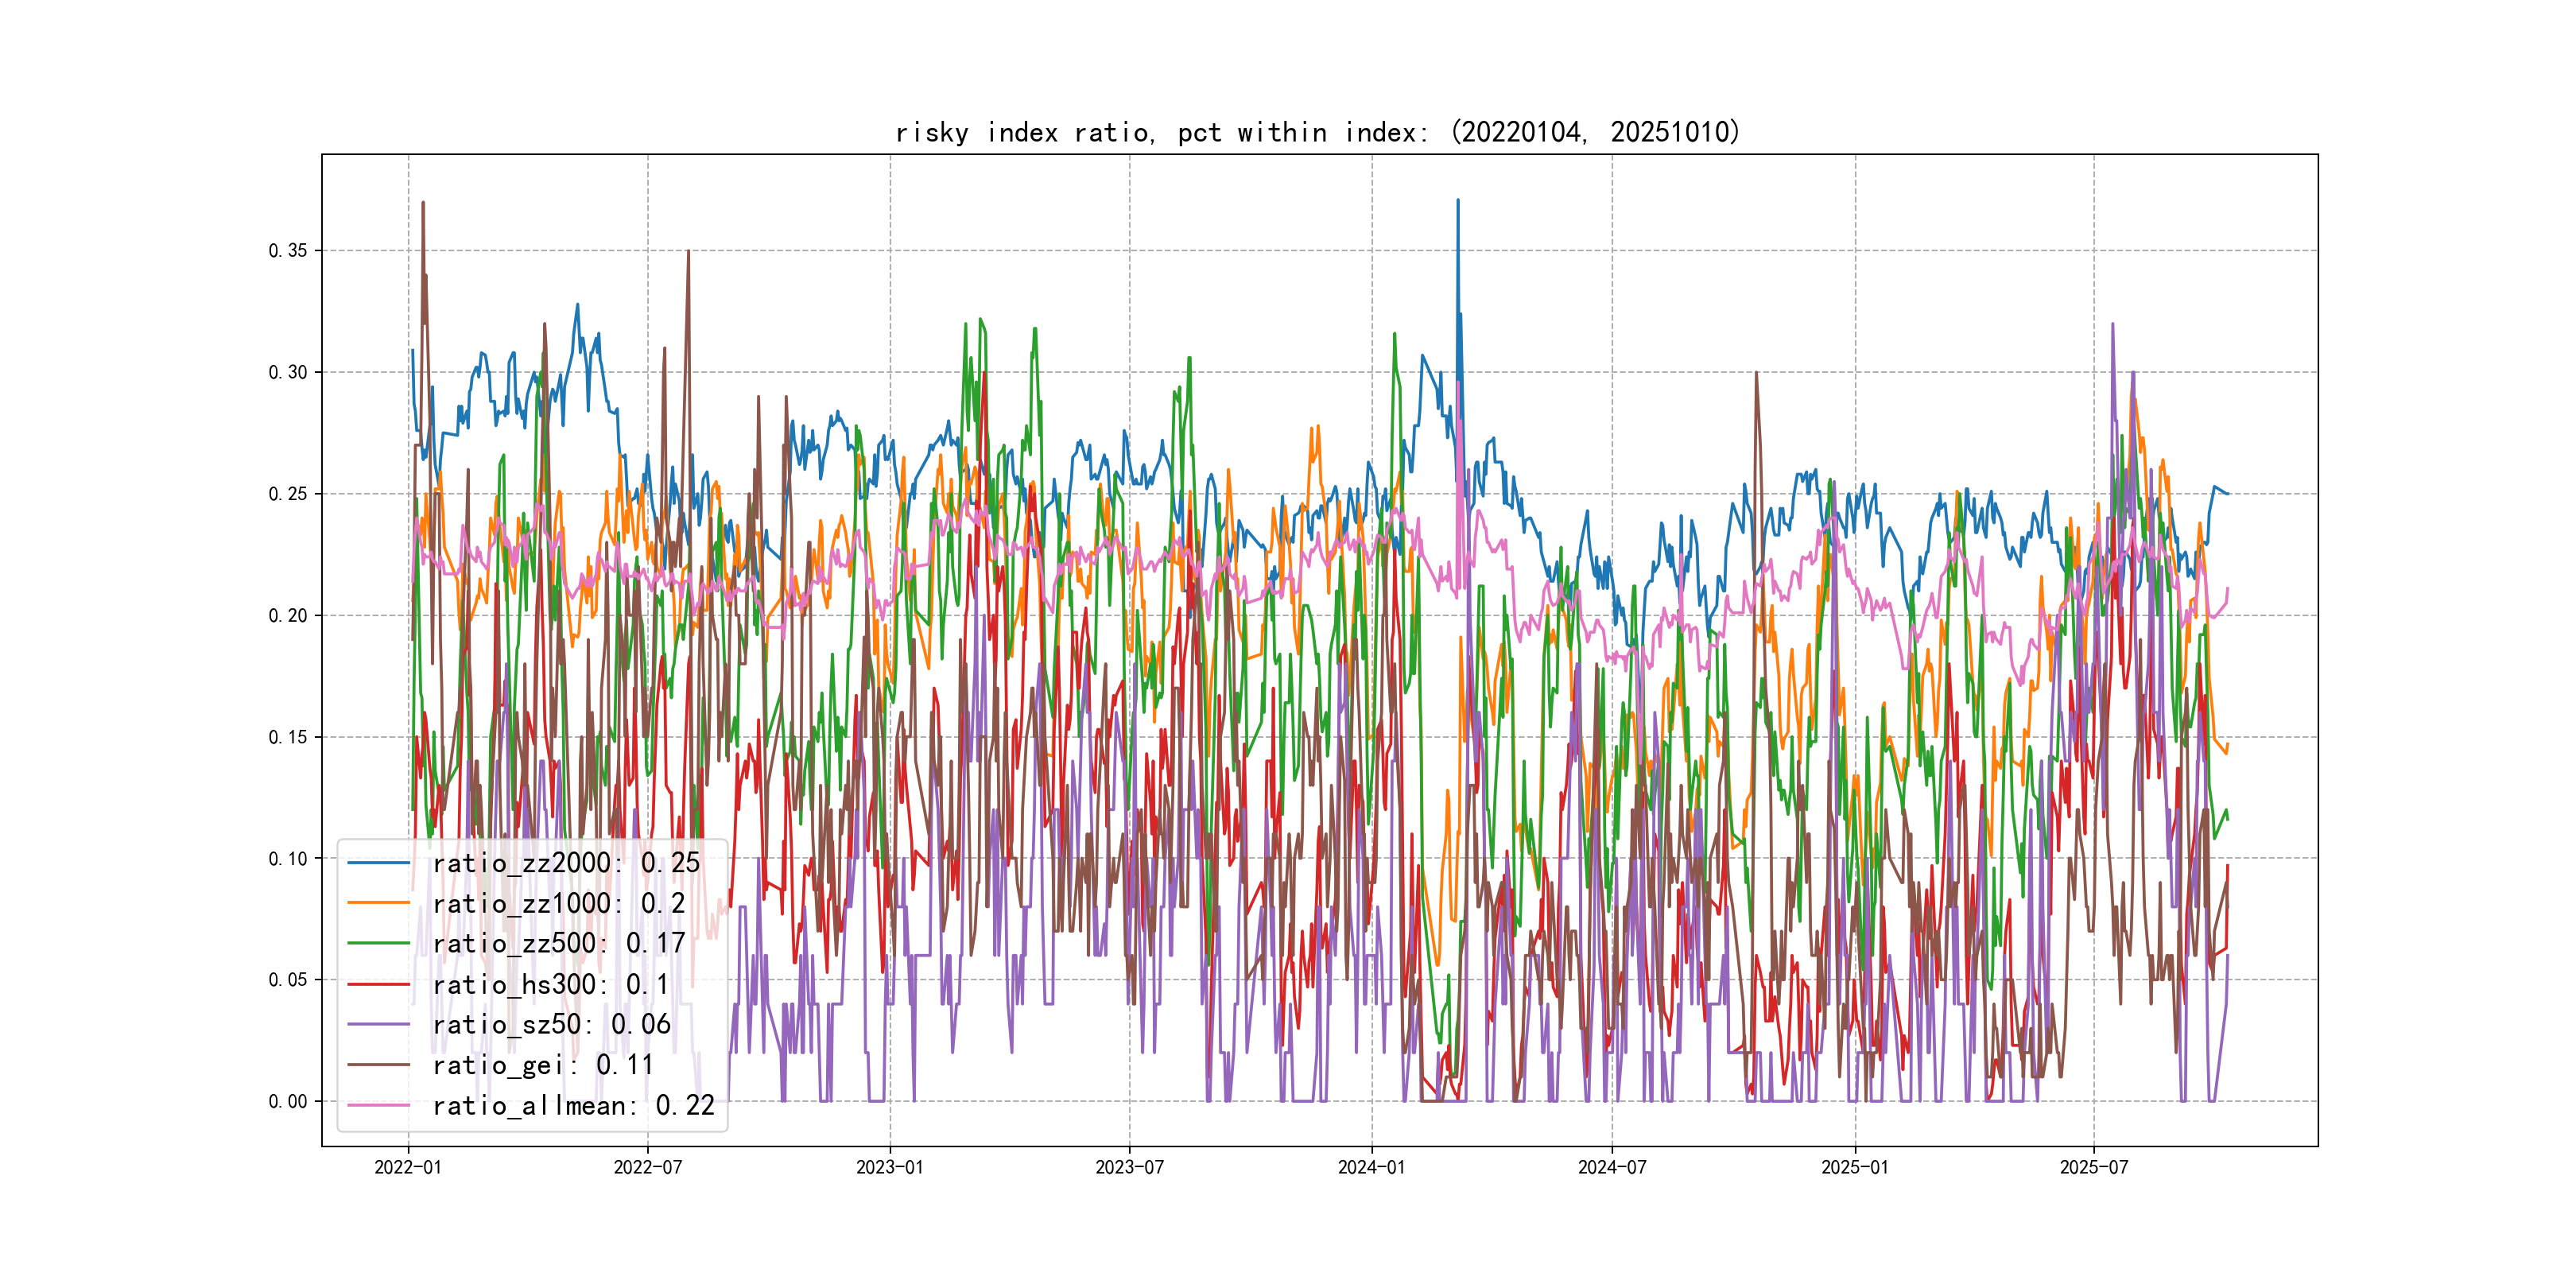Screen dimensions: 2576x1288
Task: Click the 2023-07 x-axis tick label
Action: (x=1130, y=1168)
